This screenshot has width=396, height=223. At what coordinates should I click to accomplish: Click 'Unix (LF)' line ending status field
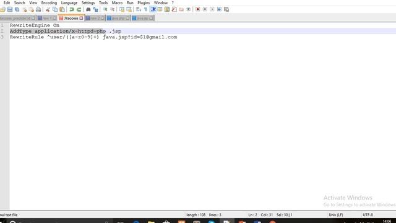pyautogui.click(x=336, y=215)
